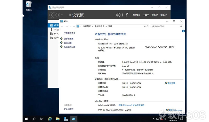Go up one level in System window
This screenshot has height=122, width=209.
tap(74, 27)
